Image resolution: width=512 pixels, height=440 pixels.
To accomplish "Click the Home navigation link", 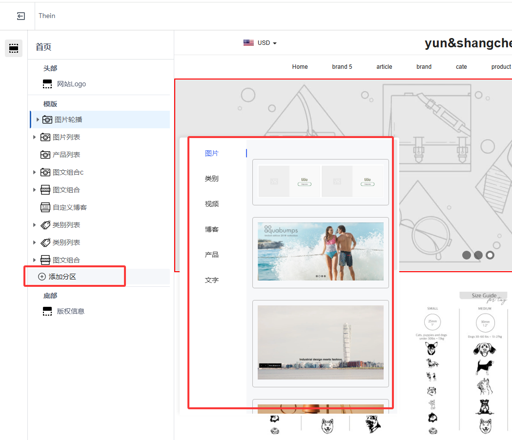I will pyautogui.click(x=300, y=67).
